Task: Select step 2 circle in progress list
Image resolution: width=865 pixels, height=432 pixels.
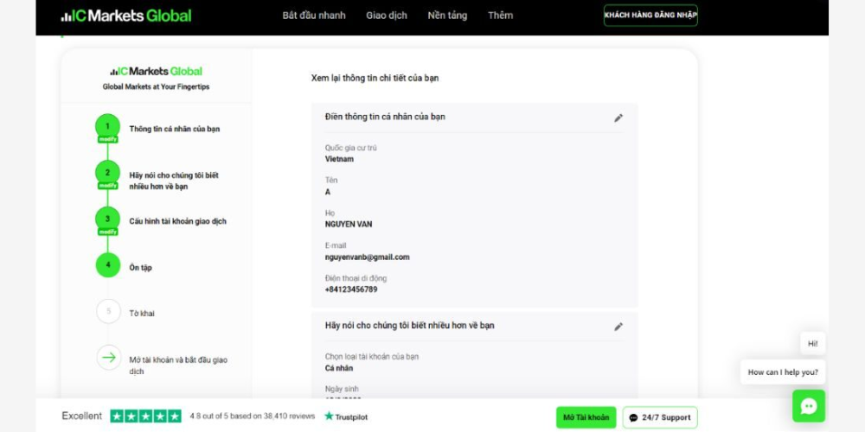Action: [108, 172]
